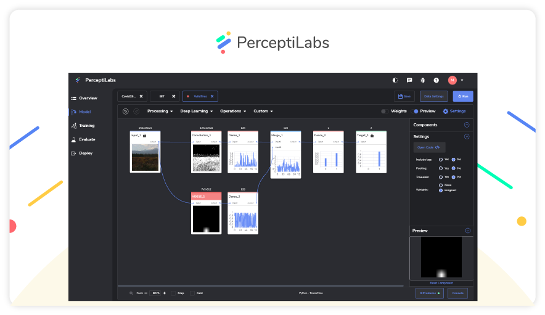The image size is (545, 315).
Task: Click the undo arrow icon
Action: [x=126, y=112]
